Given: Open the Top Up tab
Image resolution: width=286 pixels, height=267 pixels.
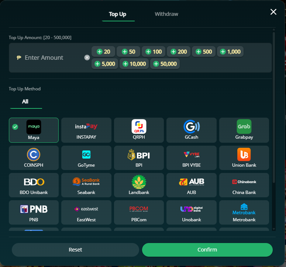Looking at the screenshot, I should (x=118, y=14).
